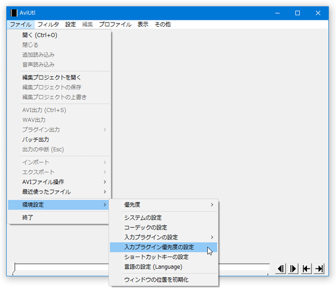336x291 pixels.
Task: Step to the next frame
Action: tap(293, 269)
